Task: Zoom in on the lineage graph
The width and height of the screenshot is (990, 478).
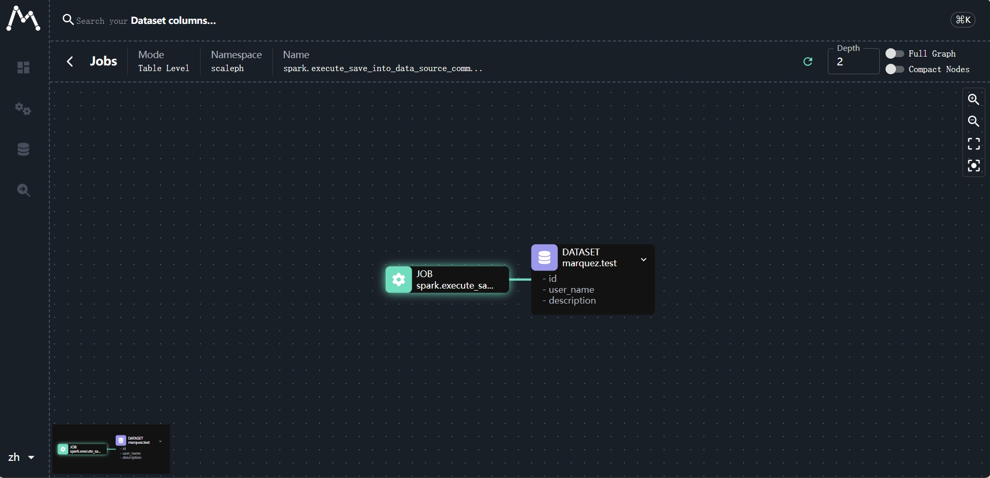Action: [973, 99]
